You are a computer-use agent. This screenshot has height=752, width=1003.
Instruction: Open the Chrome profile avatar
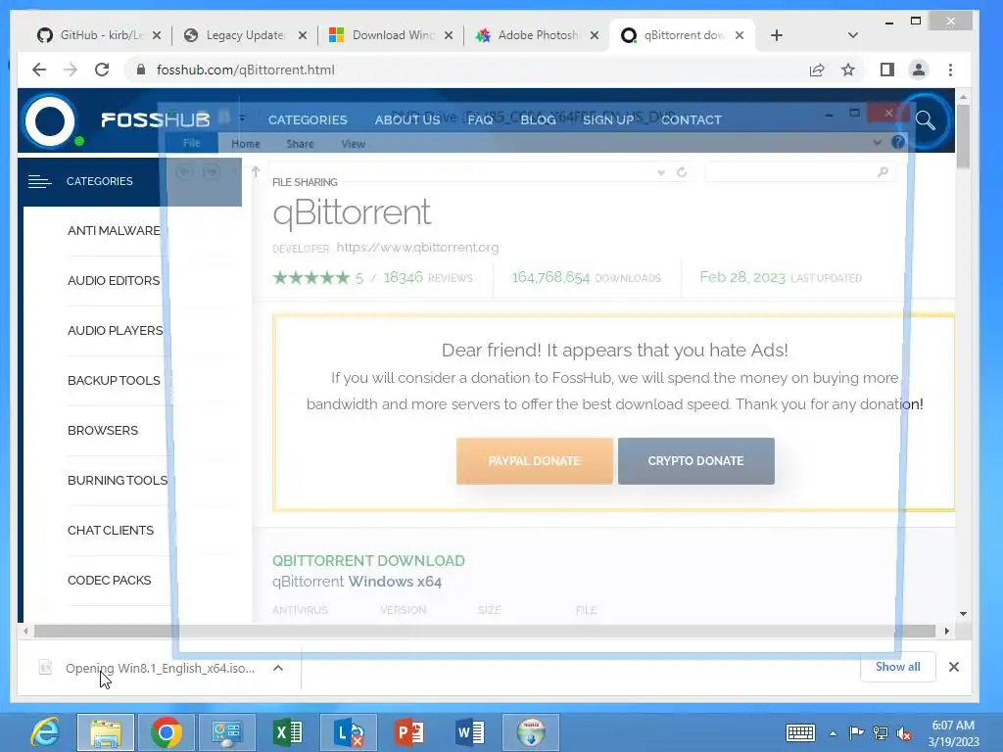point(919,70)
